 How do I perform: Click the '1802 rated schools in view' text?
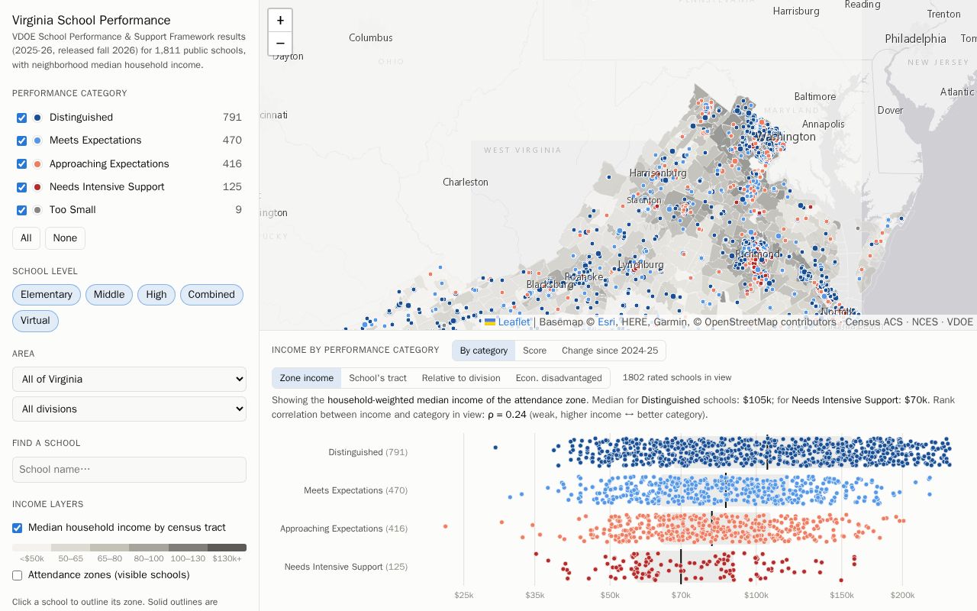click(677, 377)
